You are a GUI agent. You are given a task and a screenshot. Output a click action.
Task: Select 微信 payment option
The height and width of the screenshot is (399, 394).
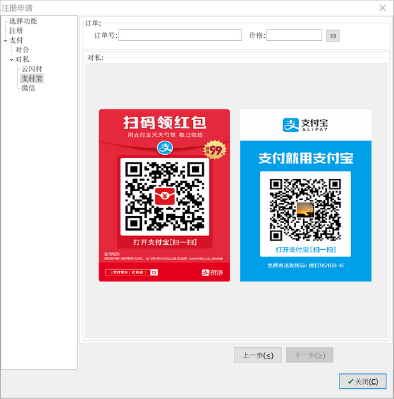tap(28, 88)
